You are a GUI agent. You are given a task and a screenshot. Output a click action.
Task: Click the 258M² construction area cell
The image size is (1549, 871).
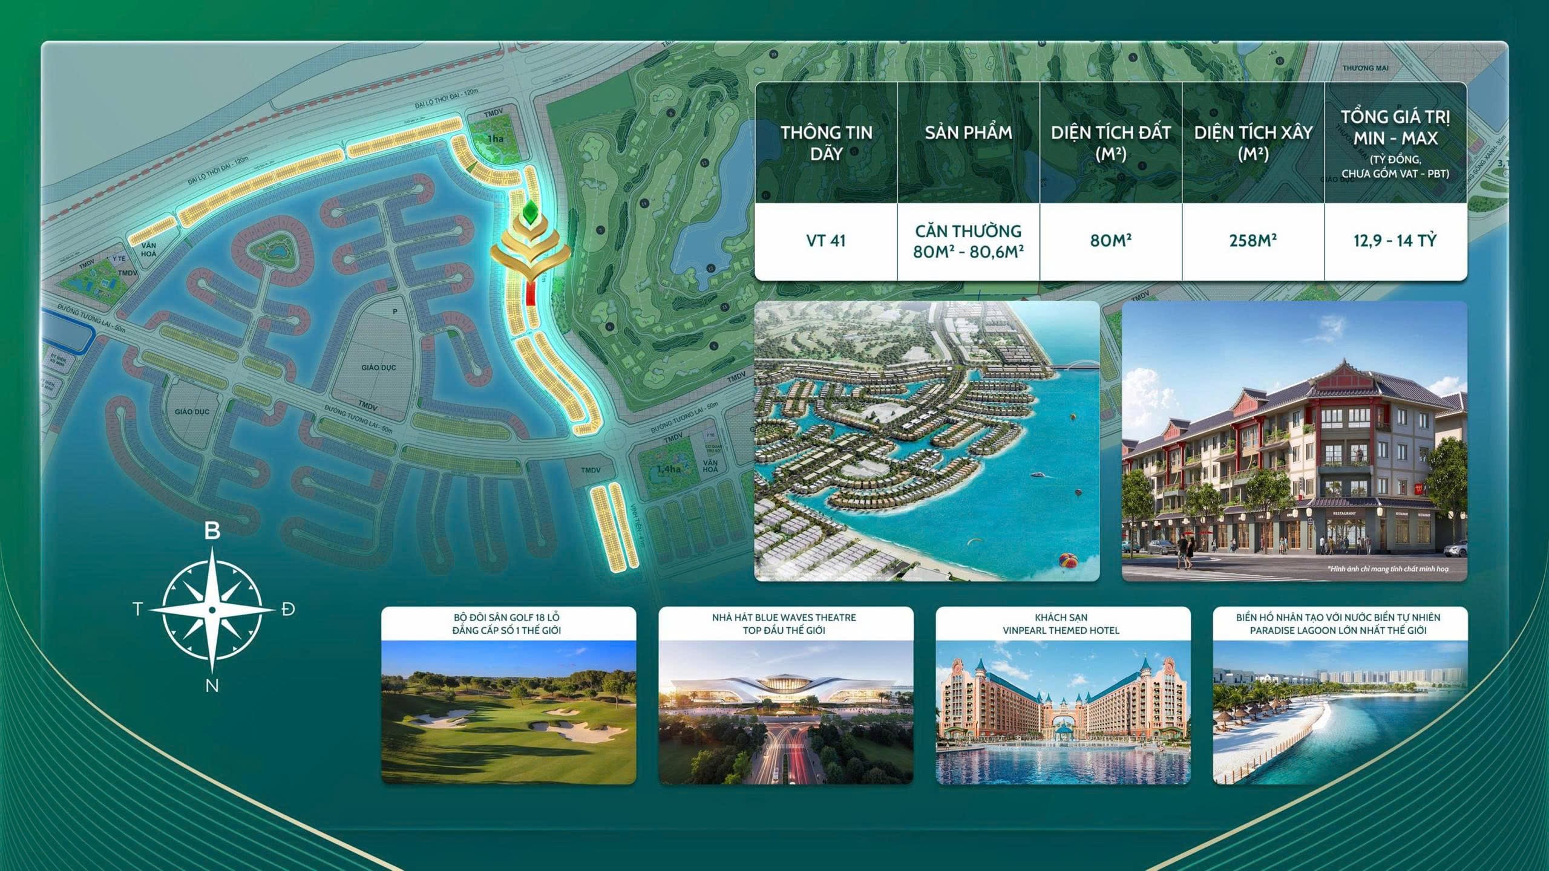click(1253, 241)
